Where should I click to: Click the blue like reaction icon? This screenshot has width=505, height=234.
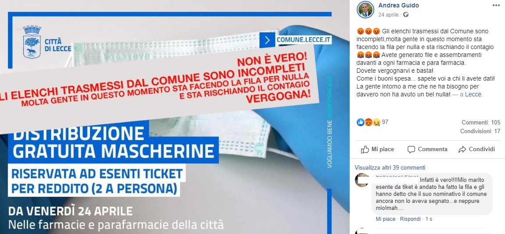tap(360, 122)
